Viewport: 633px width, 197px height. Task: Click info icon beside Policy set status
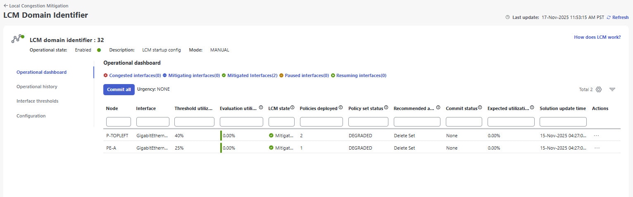[386, 108]
